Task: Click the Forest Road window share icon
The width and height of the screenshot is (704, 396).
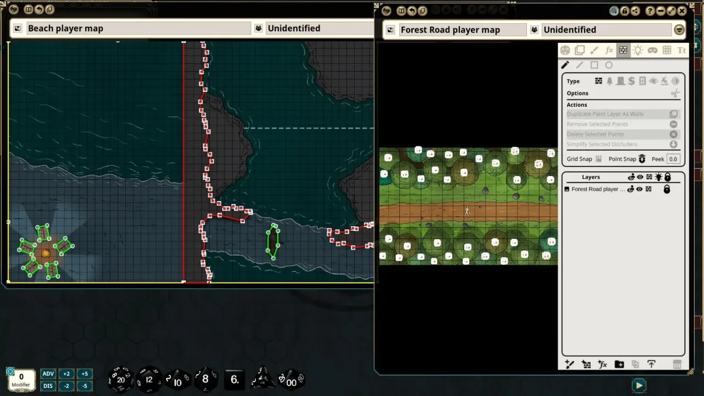Action: 635,10
